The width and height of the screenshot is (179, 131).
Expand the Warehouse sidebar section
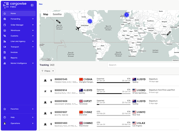pos(33,31)
